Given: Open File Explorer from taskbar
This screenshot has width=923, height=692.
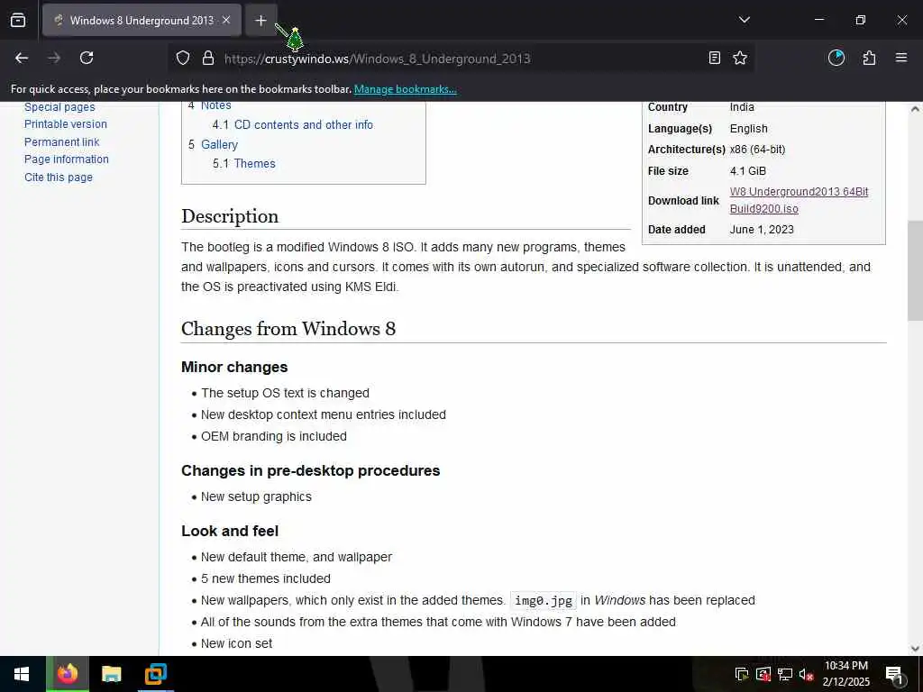Looking at the screenshot, I should (x=111, y=674).
